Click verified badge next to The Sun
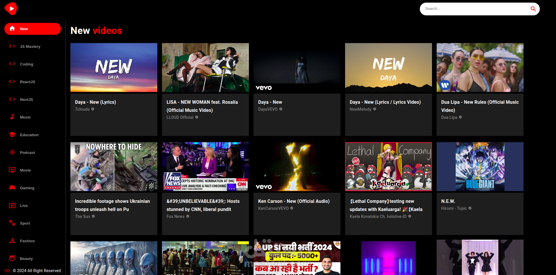This screenshot has height=275, width=556. (93, 216)
